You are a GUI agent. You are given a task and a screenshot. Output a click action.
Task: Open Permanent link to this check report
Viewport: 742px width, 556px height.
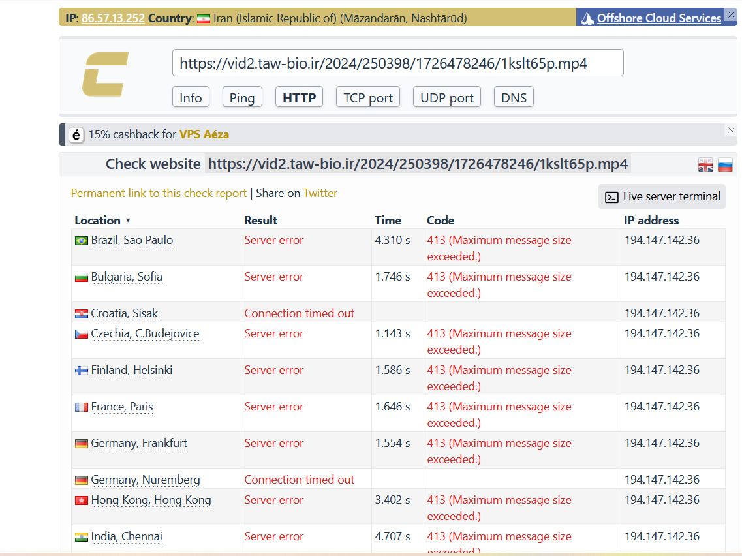pyautogui.click(x=159, y=193)
